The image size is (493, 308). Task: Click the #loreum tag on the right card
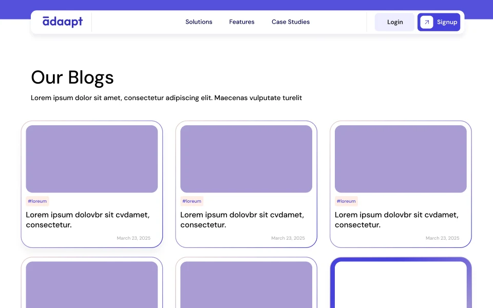coord(346,201)
